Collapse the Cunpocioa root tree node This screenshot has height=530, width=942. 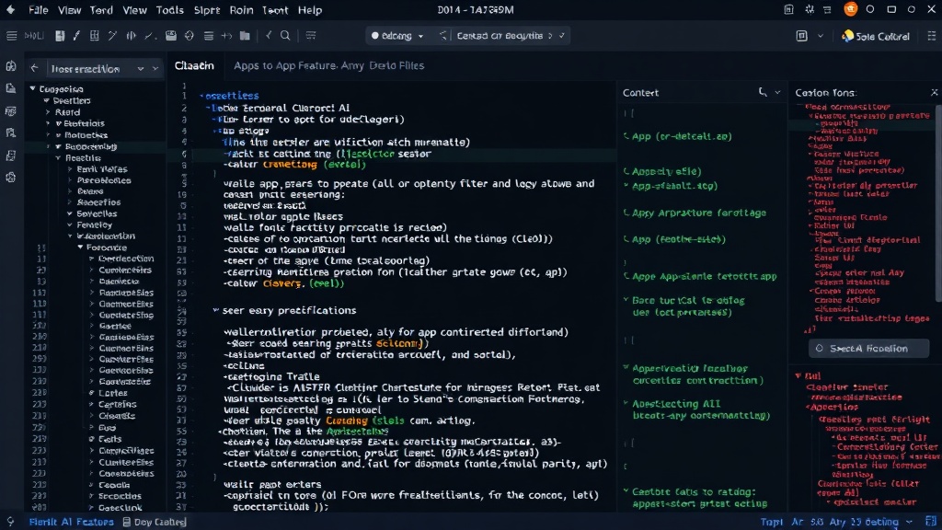click(32, 89)
